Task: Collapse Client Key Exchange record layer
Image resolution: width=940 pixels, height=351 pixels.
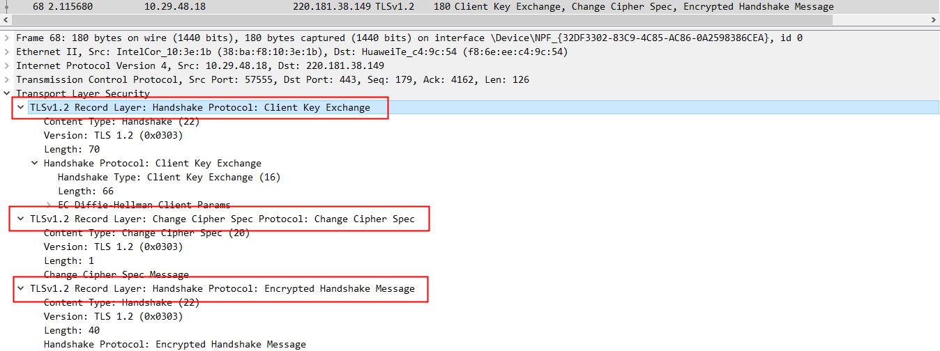Action: [x=21, y=107]
